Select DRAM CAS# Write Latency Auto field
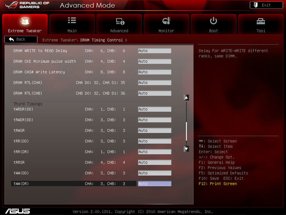This screenshot has width=286, height=215. (x=154, y=72)
